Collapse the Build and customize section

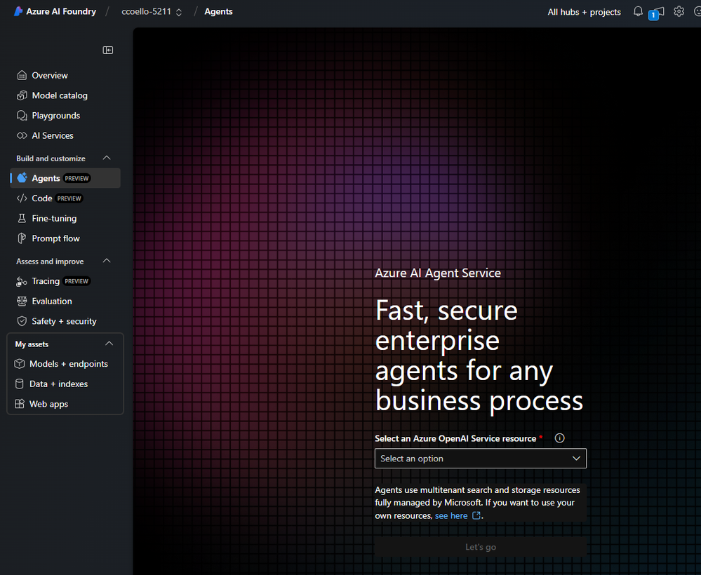click(107, 158)
